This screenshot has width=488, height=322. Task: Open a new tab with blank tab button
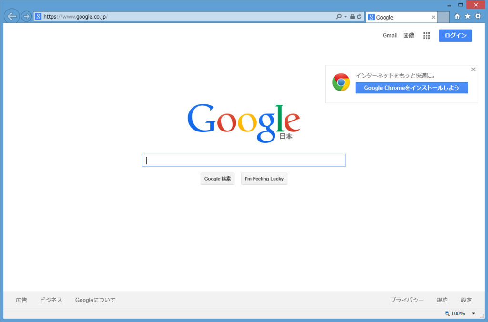(x=444, y=17)
